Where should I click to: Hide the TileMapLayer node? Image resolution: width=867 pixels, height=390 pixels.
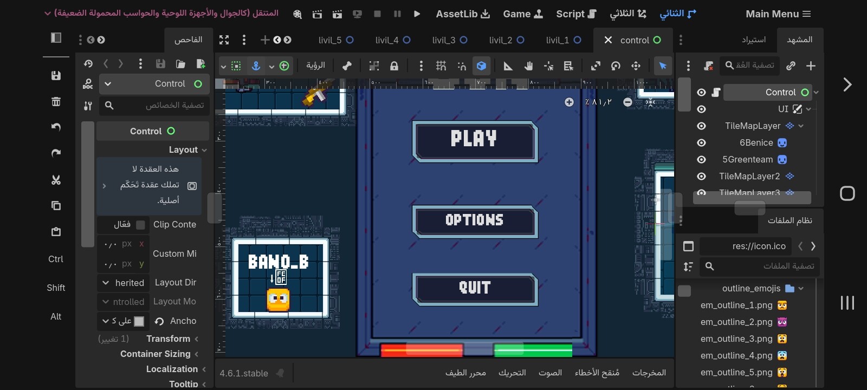701,126
